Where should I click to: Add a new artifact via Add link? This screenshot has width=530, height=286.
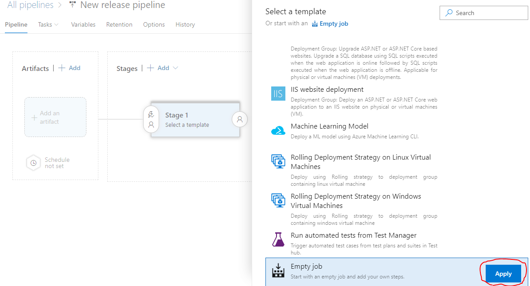point(70,68)
